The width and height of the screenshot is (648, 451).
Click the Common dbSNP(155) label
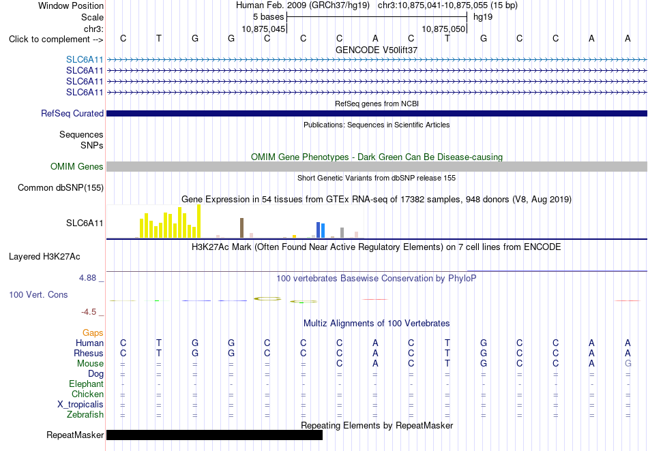(61, 188)
